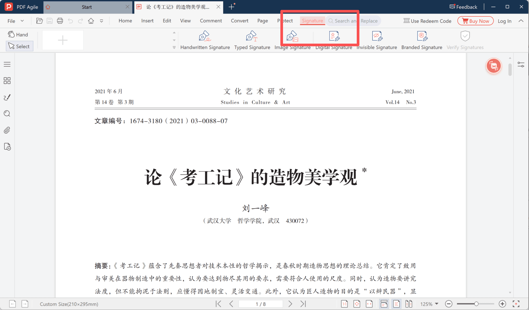This screenshot has height=310, width=529.
Task: Open properties sliders icon at right edge
Action: click(x=521, y=64)
